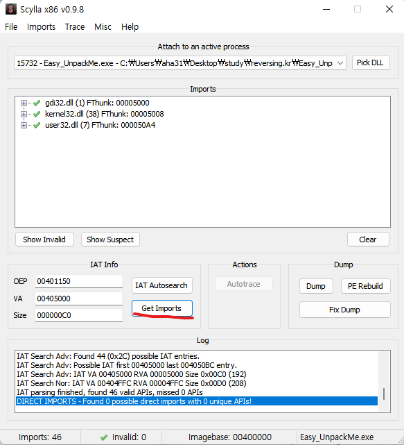
Task: Close the Scylla window
Action: pyautogui.click(x=389, y=9)
